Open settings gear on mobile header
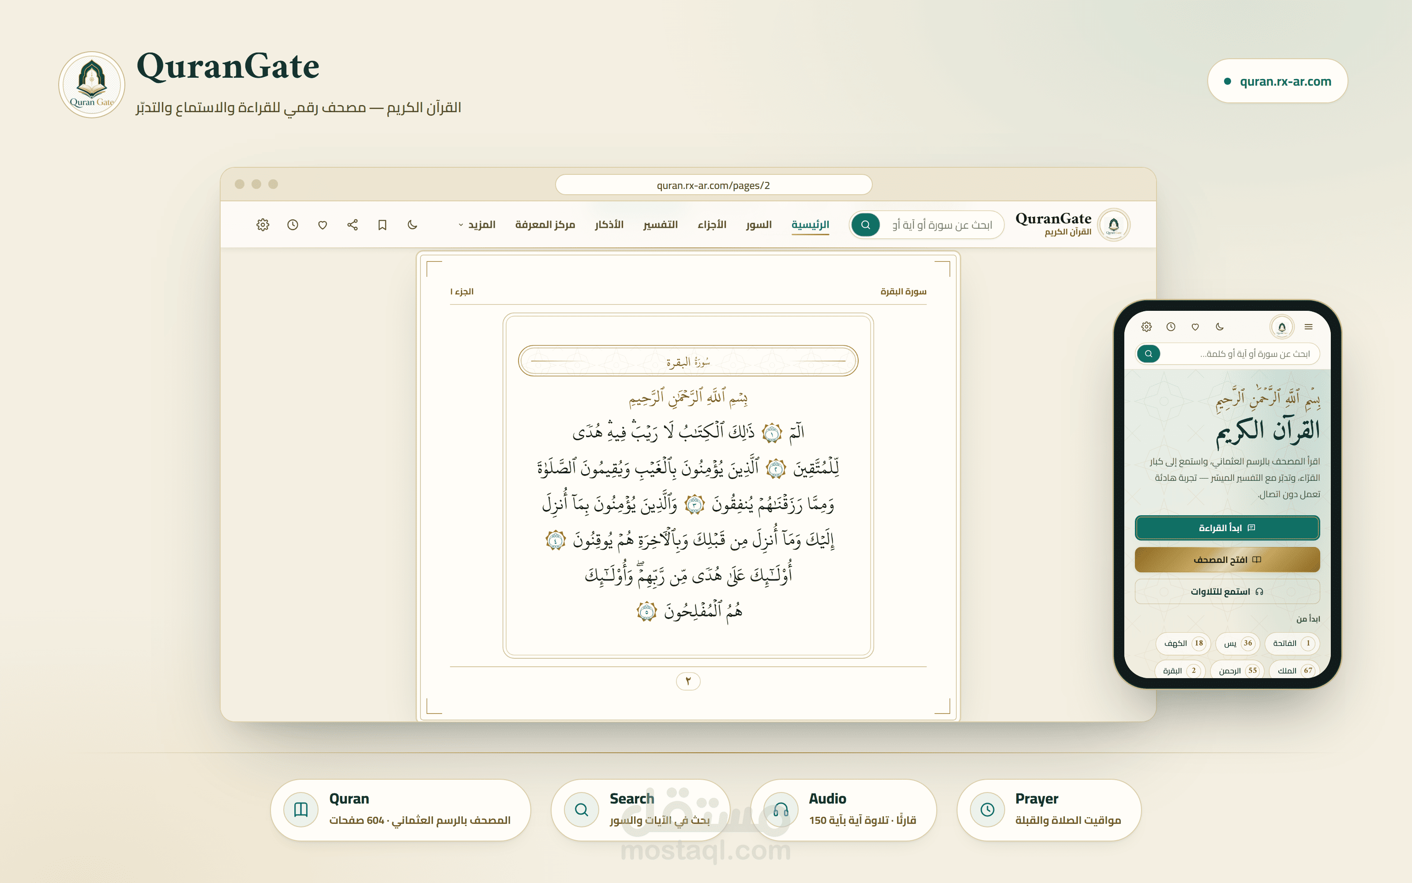 point(1146,327)
